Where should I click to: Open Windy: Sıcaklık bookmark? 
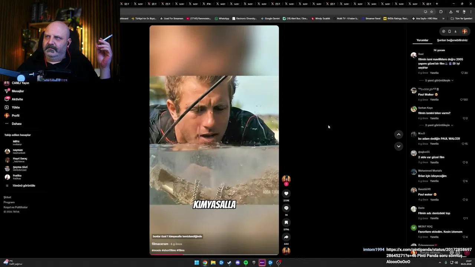pyautogui.click(x=321, y=19)
